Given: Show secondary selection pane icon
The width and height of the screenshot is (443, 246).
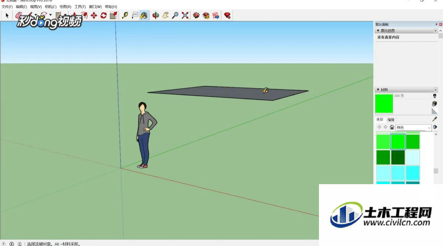Looking at the screenshot, I should (435, 96).
